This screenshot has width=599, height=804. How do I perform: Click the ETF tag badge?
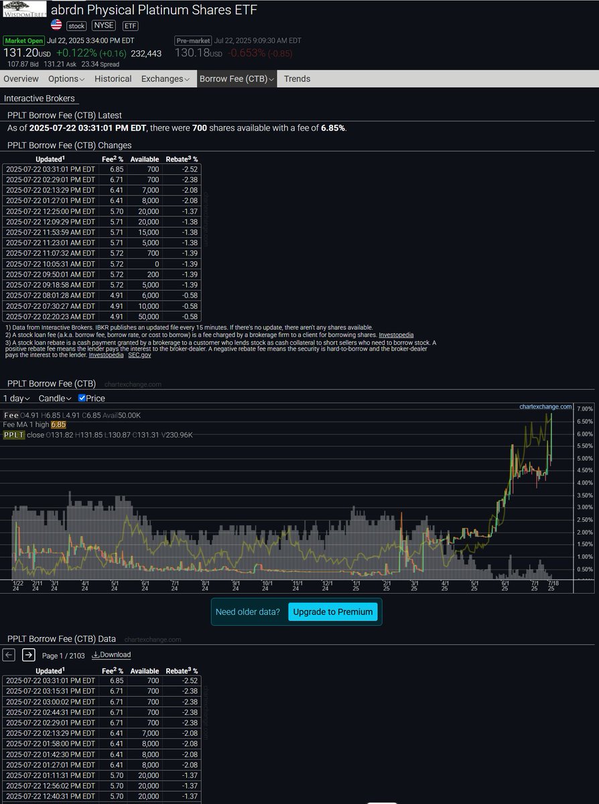click(x=129, y=25)
